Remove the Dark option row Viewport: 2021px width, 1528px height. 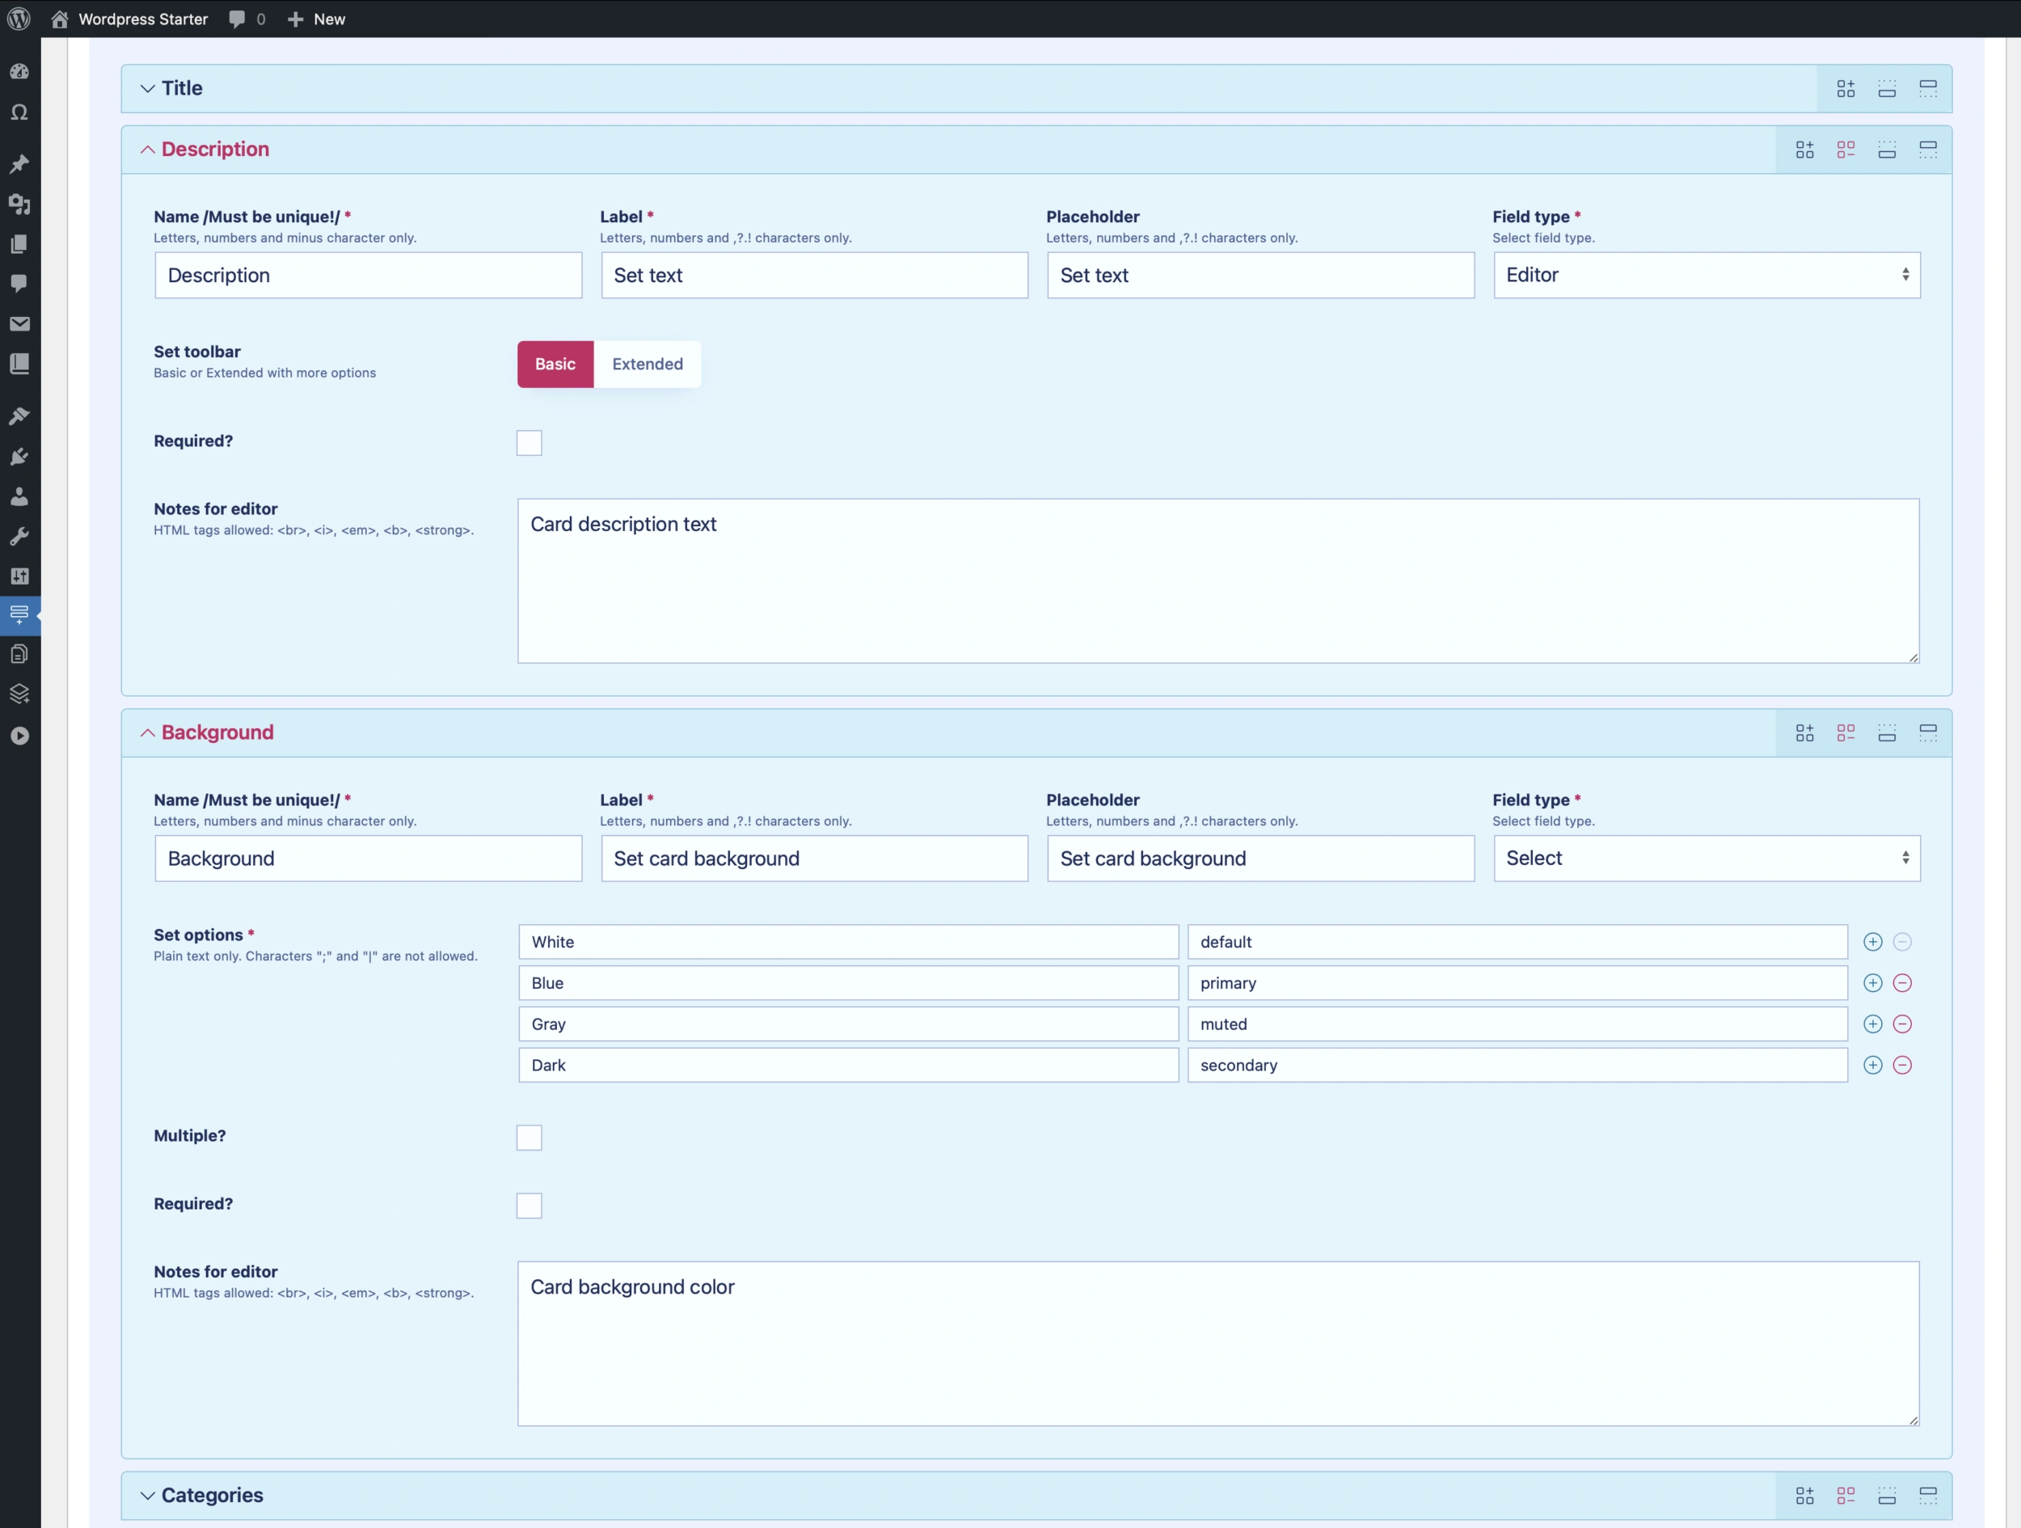click(1902, 1065)
